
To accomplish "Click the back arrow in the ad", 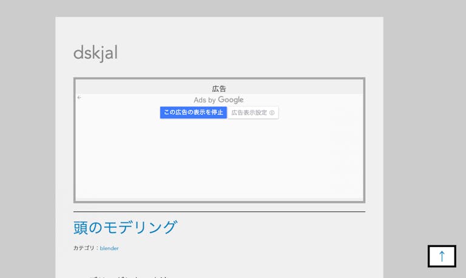I will pyautogui.click(x=79, y=98).
